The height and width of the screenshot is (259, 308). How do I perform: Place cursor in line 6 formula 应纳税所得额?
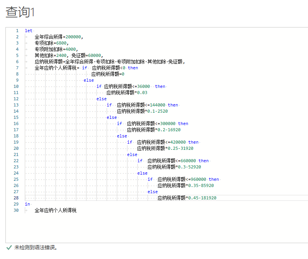point(48,62)
